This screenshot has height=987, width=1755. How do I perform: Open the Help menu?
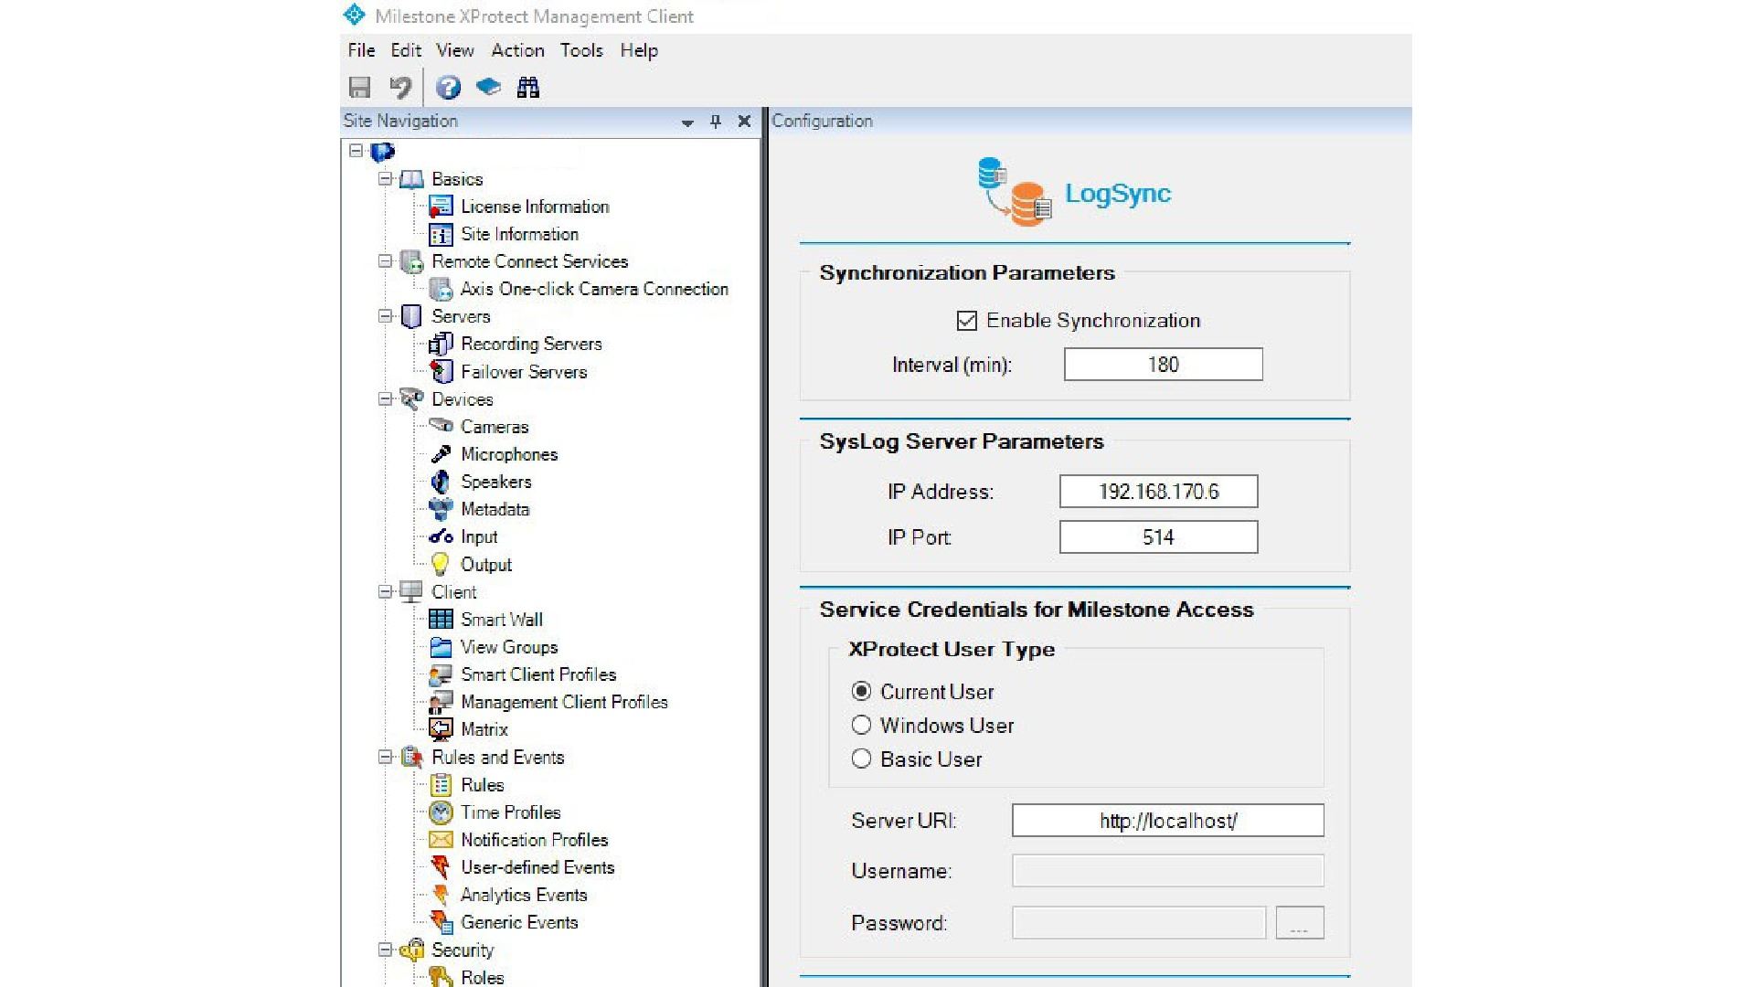click(639, 50)
